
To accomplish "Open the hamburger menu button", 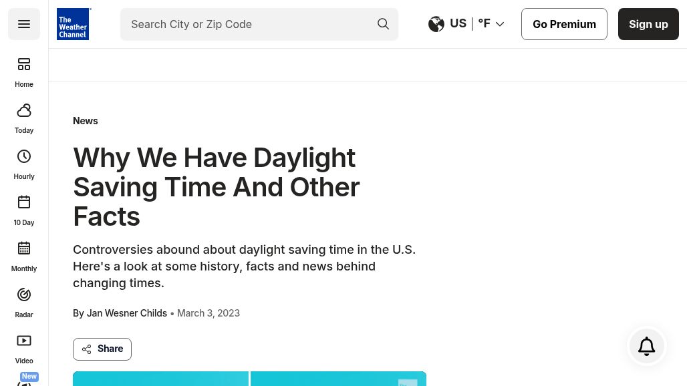I will pyautogui.click(x=24, y=24).
